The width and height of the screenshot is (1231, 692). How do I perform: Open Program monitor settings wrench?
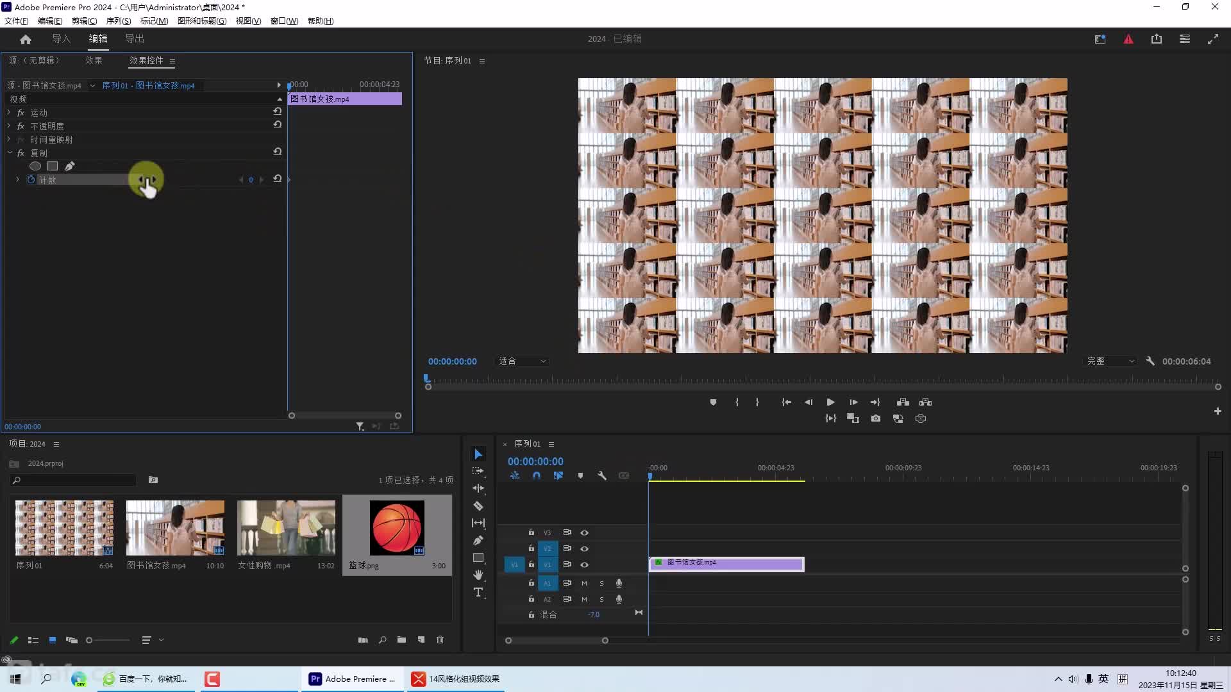click(x=1150, y=361)
